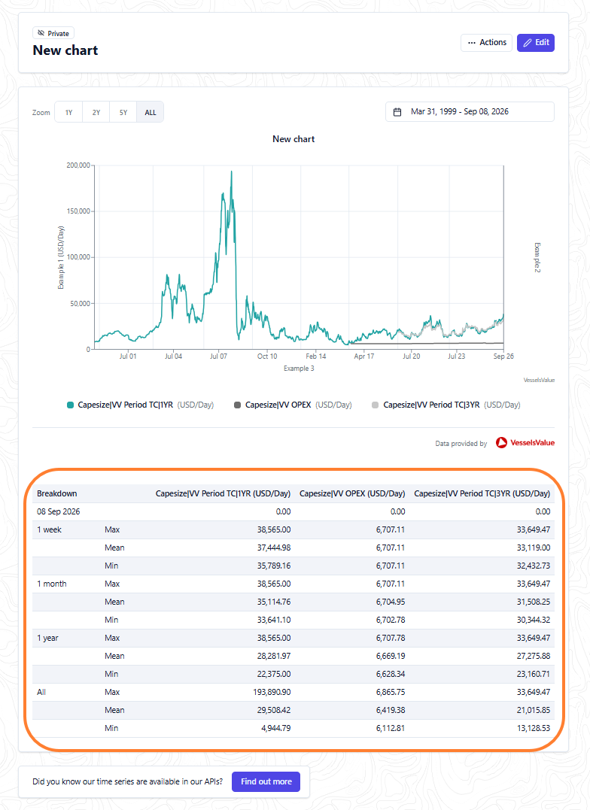590x810 pixels.
Task: Click the Edit button
Action: pyautogui.click(x=536, y=43)
